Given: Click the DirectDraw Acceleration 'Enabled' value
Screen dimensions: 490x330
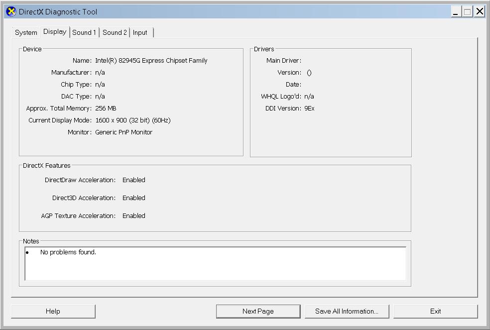Looking at the screenshot, I should pyautogui.click(x=134, y=180).
